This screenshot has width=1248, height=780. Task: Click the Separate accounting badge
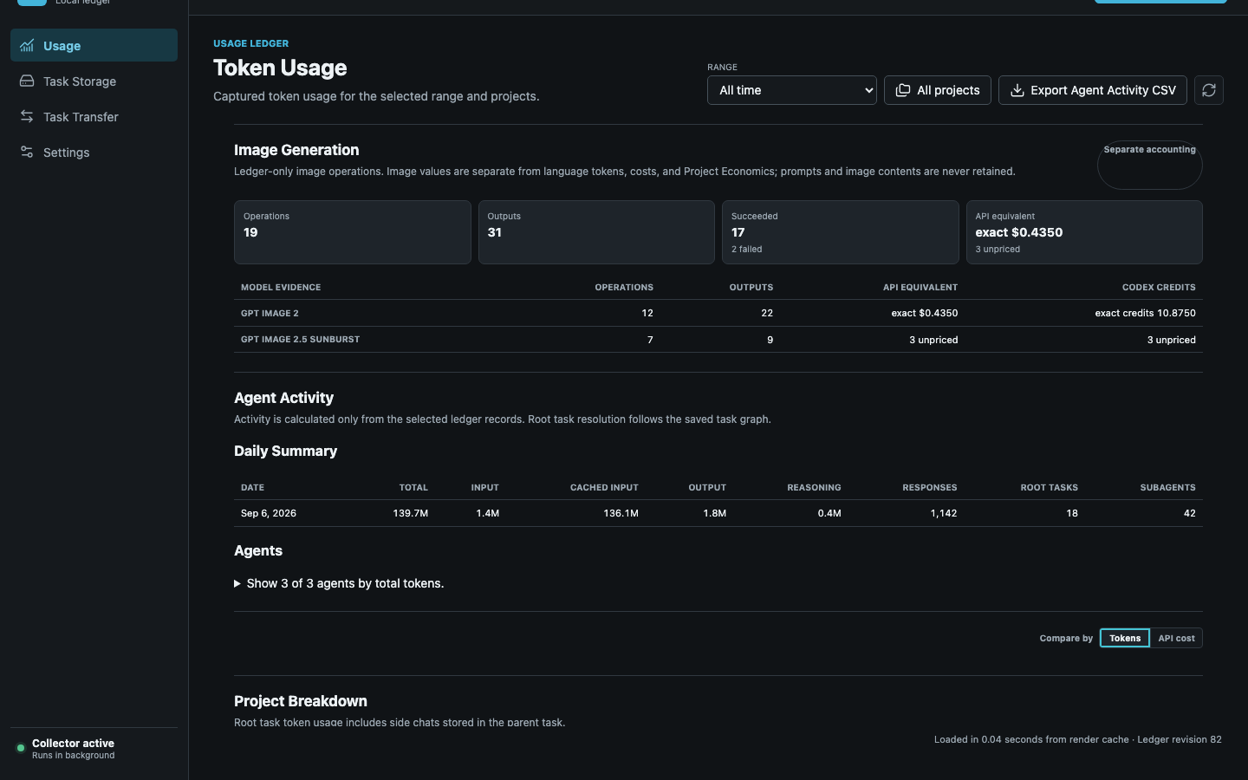(1150, 165)
